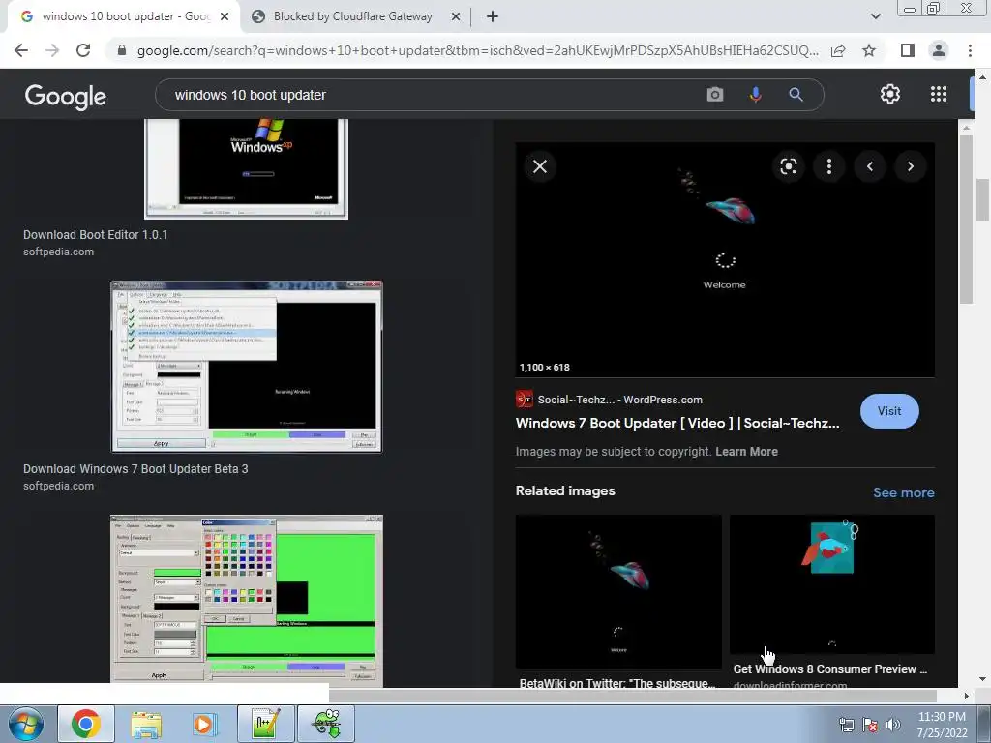Open the Chrome profile avatar
This screenshot has width=991, height=743.
point(939,50)
